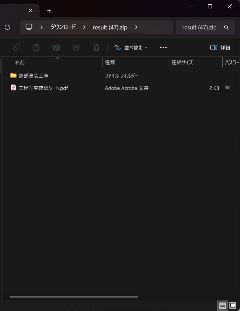This screenshot has width=240, height=311.
Task: Sort by the 名前 column header
Action: tap(20, 63)
